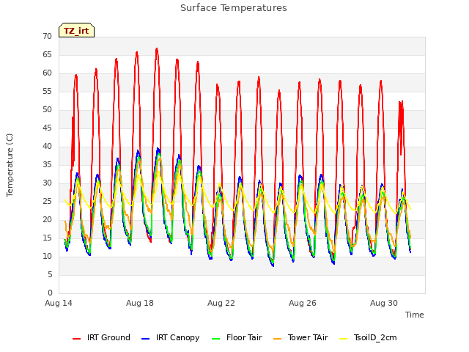The image size is (469, 352).
Task: Click the orange Tower TAir legend swatch
Action: click(278, 339)
